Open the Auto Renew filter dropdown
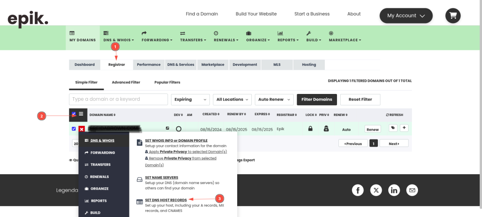Viewport: 482px width, 217px height. click(x=274, y=100)
